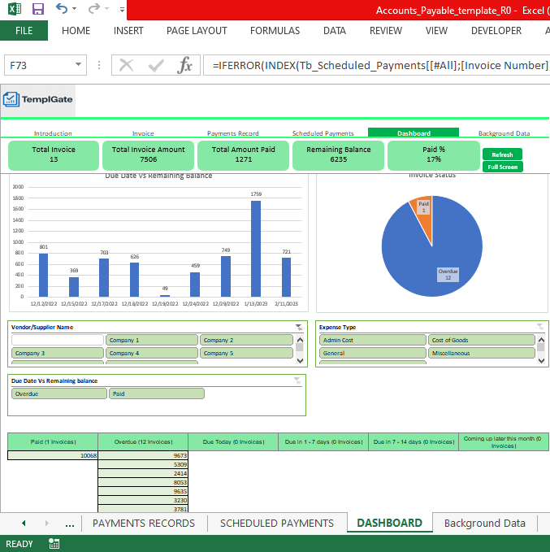The image size is (550, 552).
Task: Open the undo history dropdown arrow
Action: pyautogui.click(x=74, y=9)
